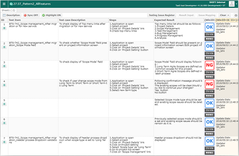The height and width of the screenshot is (156, 239).
Task: Open the dropdown arrow beside the avatar
Action: pyautogui.click(x=237, y=4)
